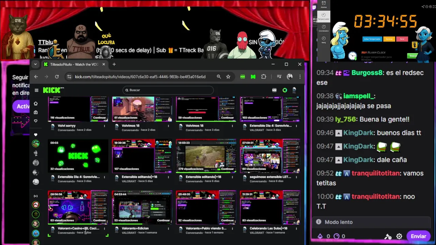
Task: Zoom out the timer with minus icon
Action: point(426,6)
